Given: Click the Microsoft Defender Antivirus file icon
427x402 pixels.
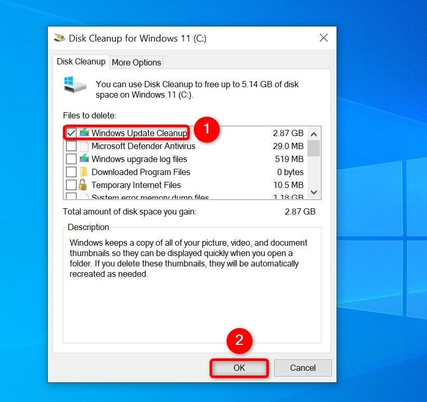Looking at the screenshot, I should click(x=84, y=146).
